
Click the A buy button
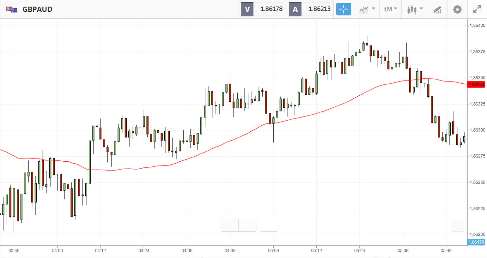295,9
